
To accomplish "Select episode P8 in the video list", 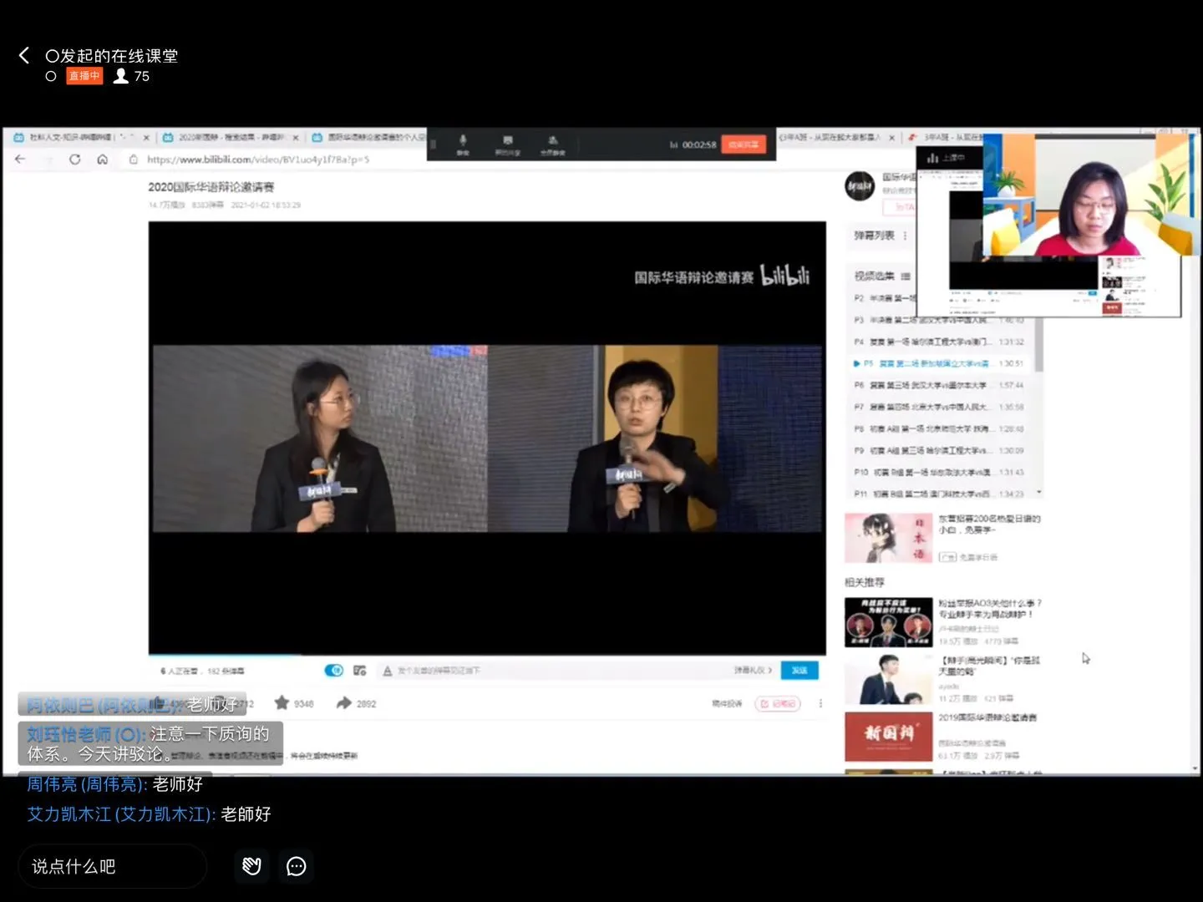I will tap(939, 428).
